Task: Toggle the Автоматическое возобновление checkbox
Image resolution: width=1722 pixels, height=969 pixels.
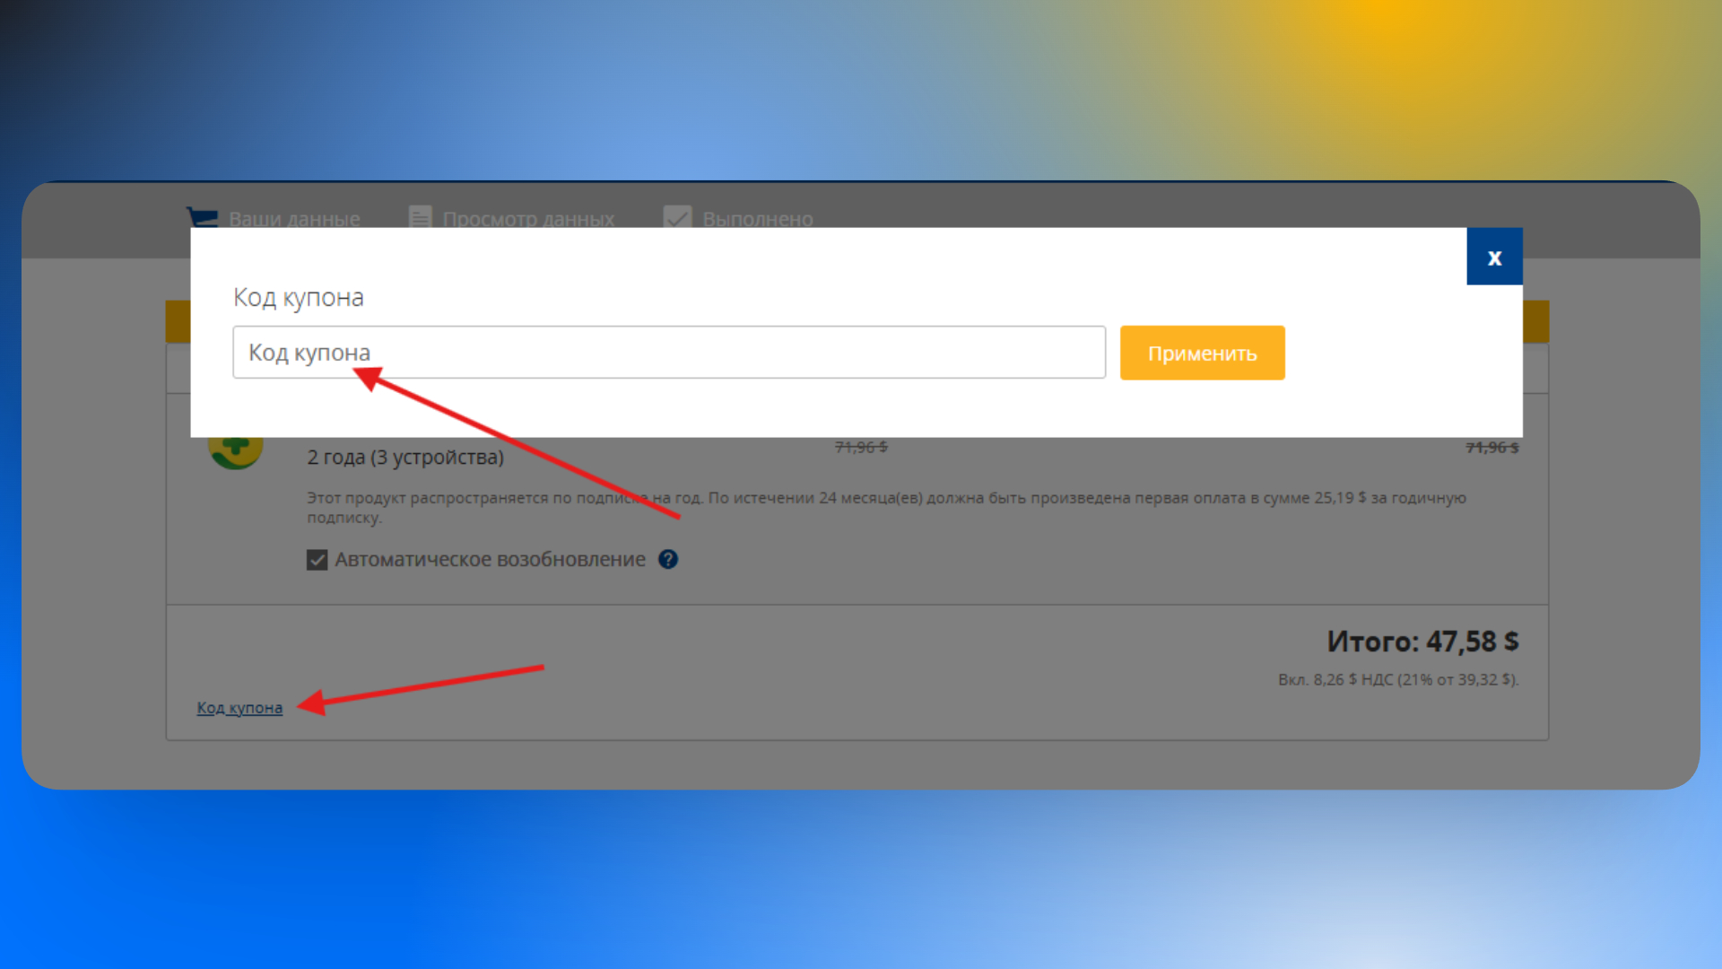Action: pyautogui.click(x=317, y=560)
